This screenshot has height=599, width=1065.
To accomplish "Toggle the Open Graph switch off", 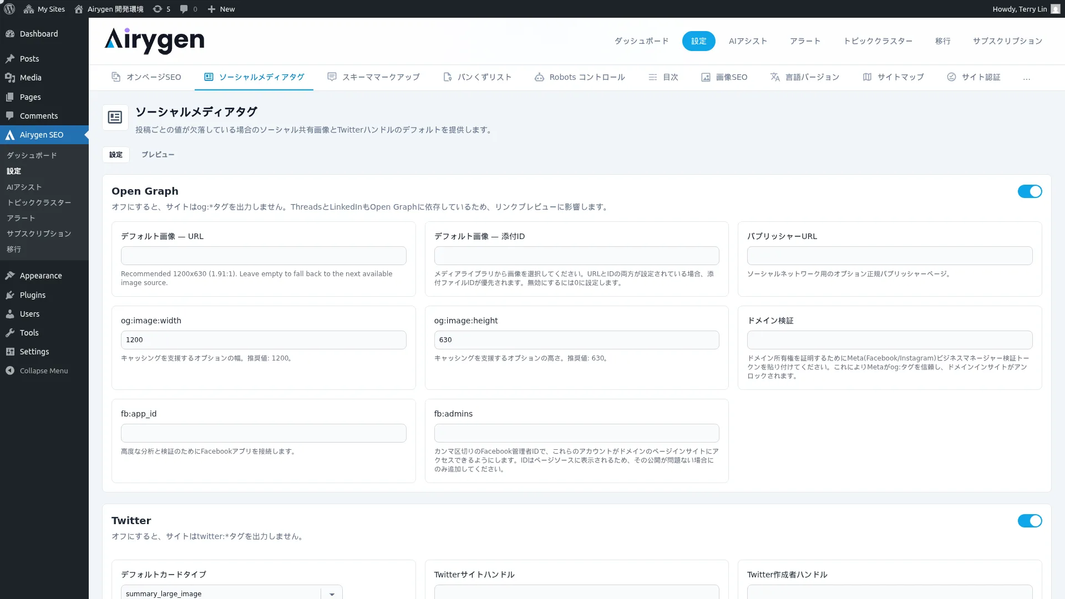I will (x=1029, y=191).
